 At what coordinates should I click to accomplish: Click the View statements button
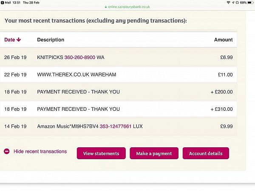click(101, 153)
